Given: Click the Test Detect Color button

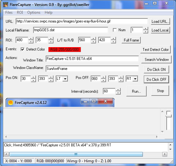Looking at the screenshot, I should click(x=155, y=50).
